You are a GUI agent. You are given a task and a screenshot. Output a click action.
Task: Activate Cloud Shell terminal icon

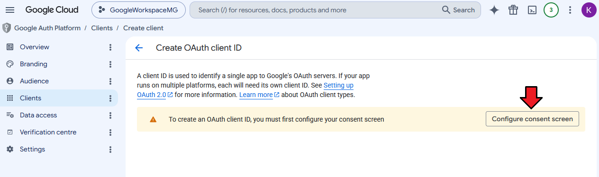click(x=532, y=10)
